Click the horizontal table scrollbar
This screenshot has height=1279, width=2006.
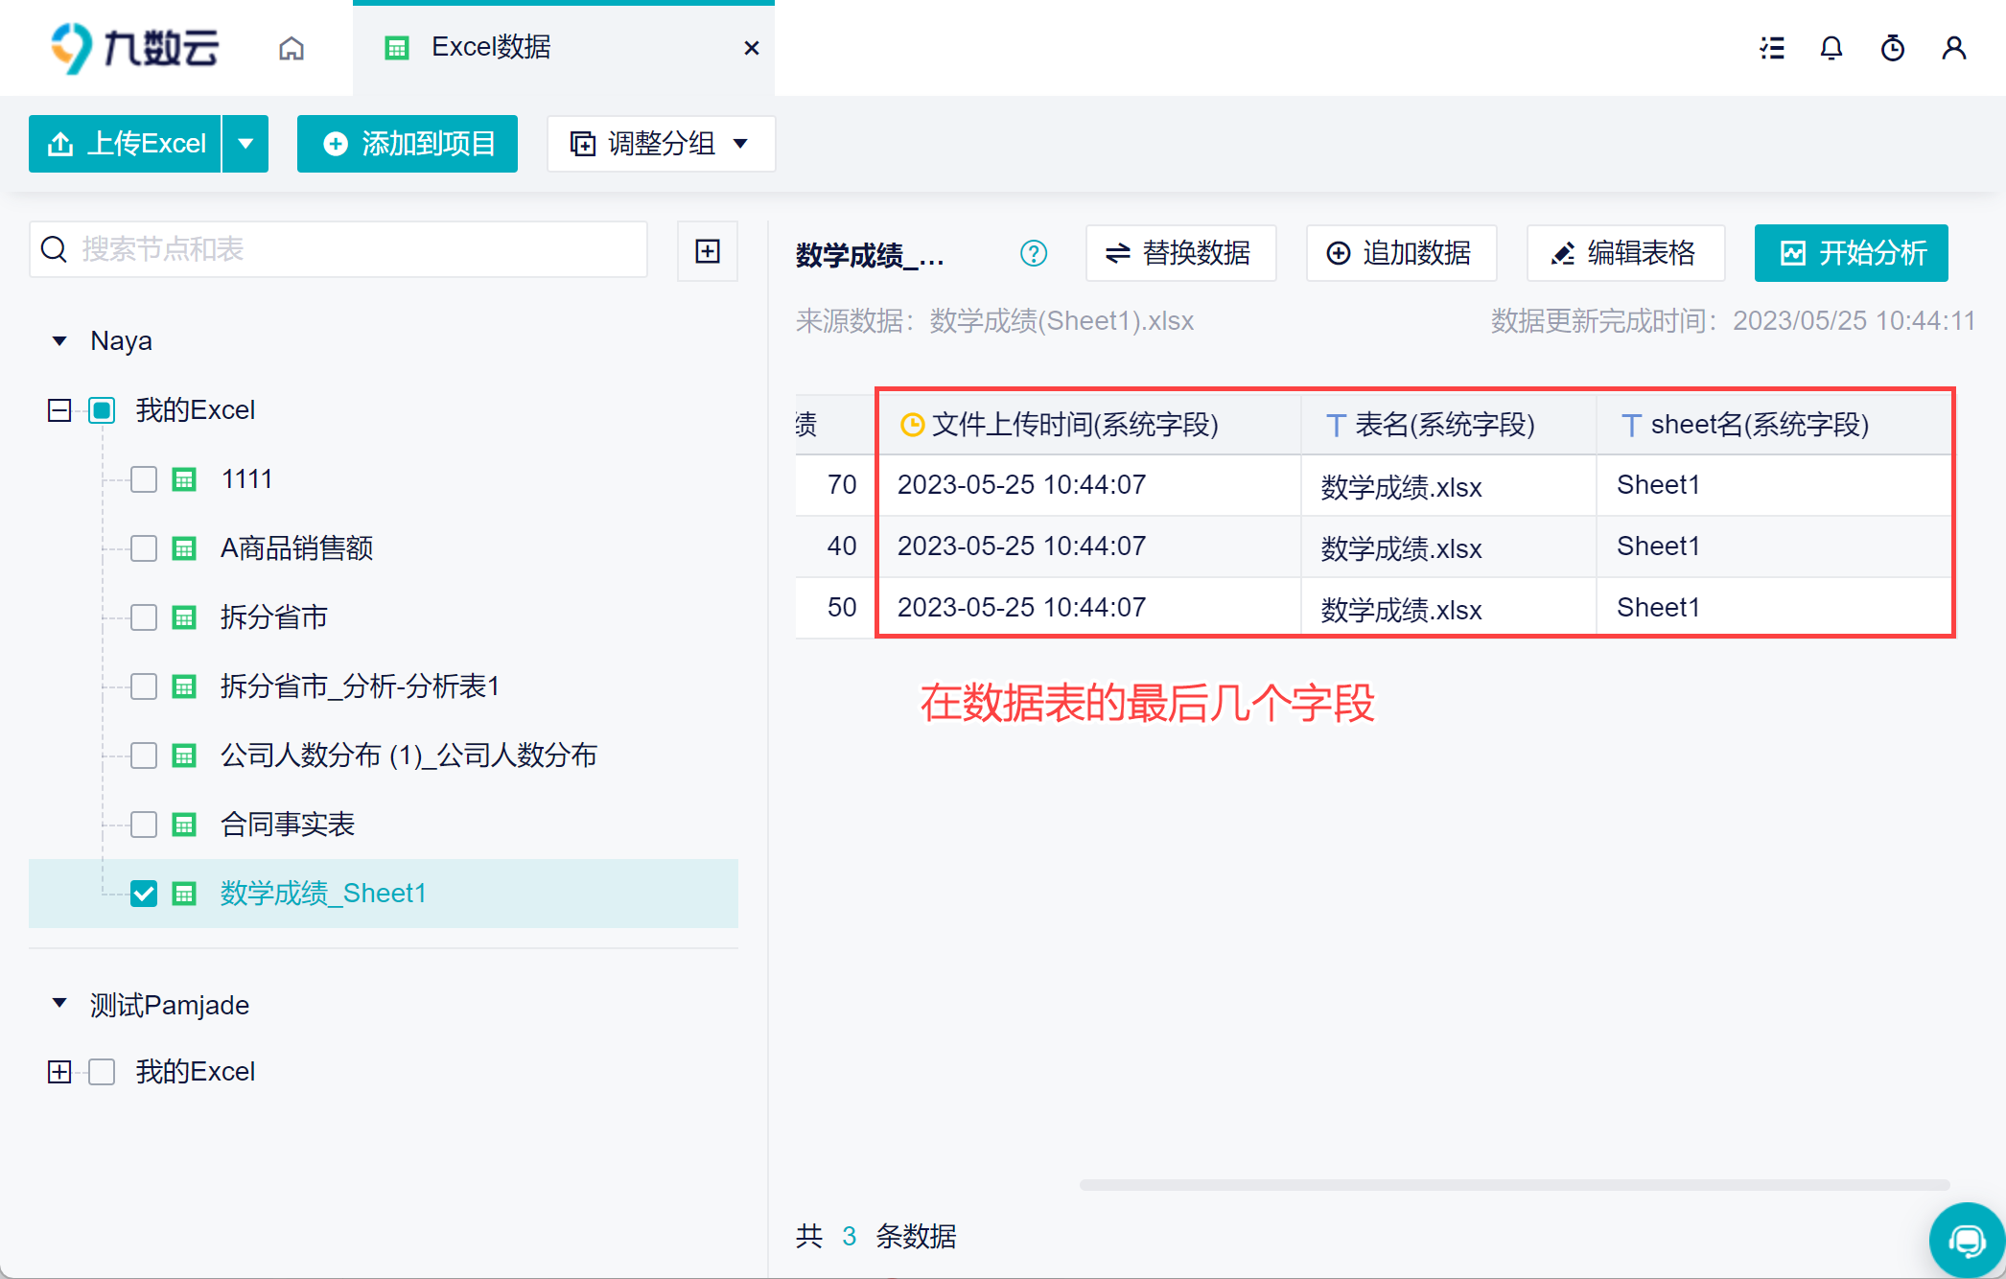tap(1515, 1185)
